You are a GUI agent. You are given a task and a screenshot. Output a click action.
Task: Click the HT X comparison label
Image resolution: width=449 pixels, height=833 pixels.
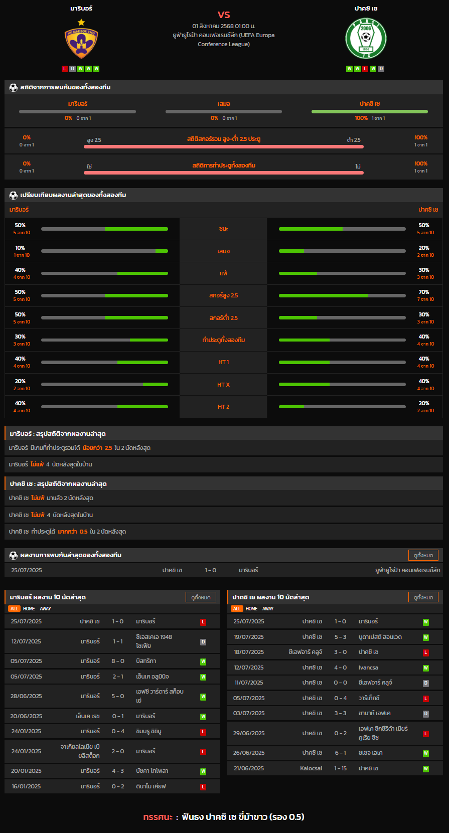coord(223,385)
